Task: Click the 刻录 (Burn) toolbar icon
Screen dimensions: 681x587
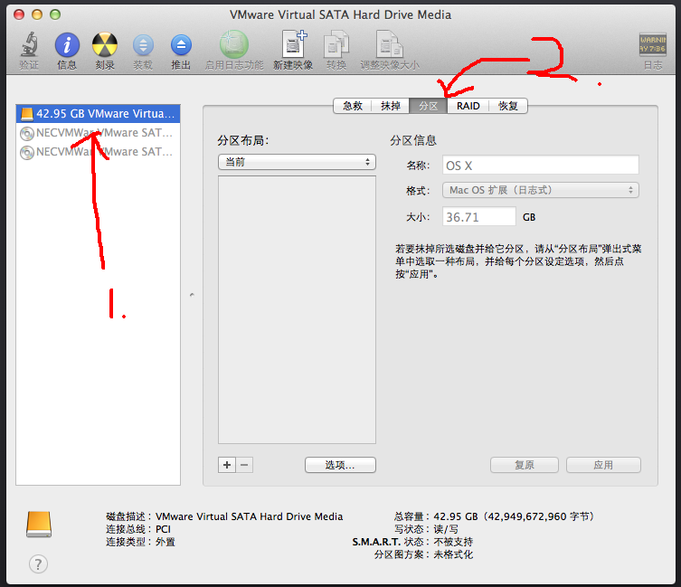Action: click(105, 44)
